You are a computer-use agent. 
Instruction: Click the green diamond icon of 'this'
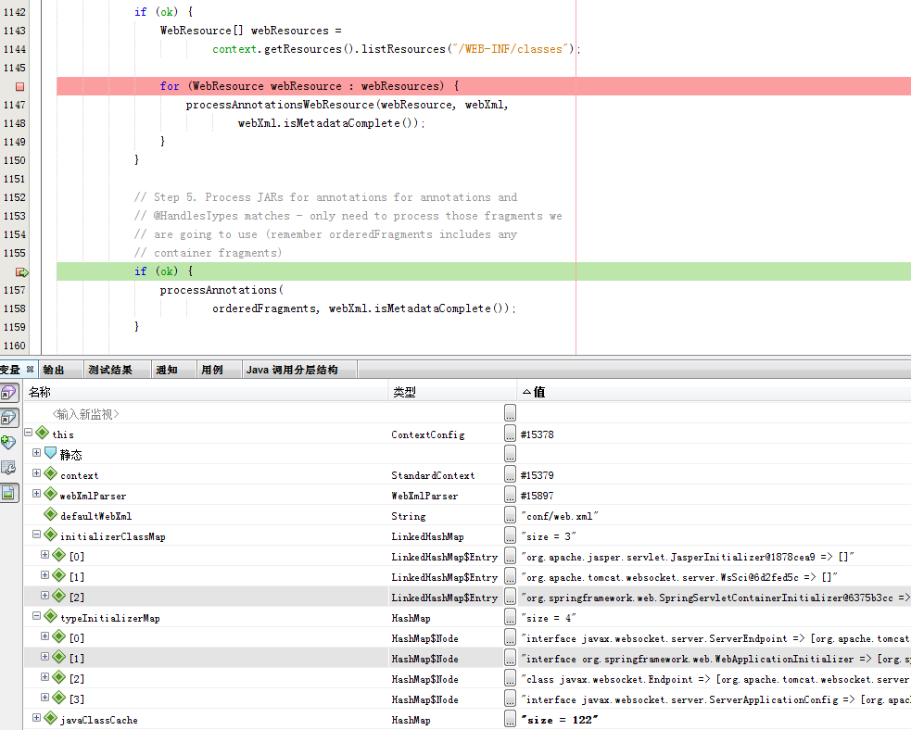click(42, 433)
